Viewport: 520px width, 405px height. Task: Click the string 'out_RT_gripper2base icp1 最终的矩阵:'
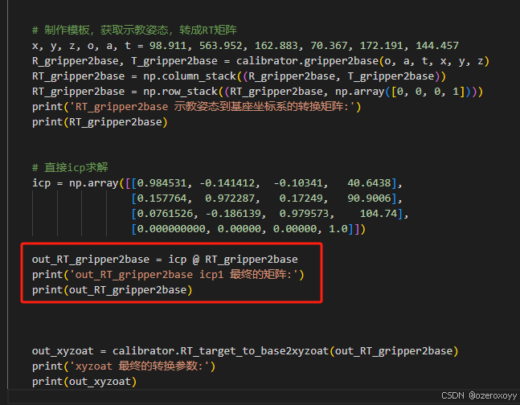click(x=183, y=275)
